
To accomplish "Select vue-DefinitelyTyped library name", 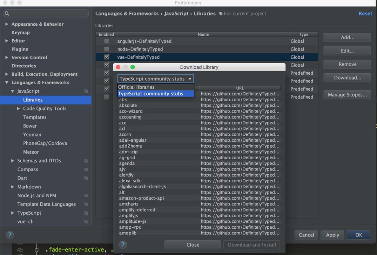I will tap(138, 57).
